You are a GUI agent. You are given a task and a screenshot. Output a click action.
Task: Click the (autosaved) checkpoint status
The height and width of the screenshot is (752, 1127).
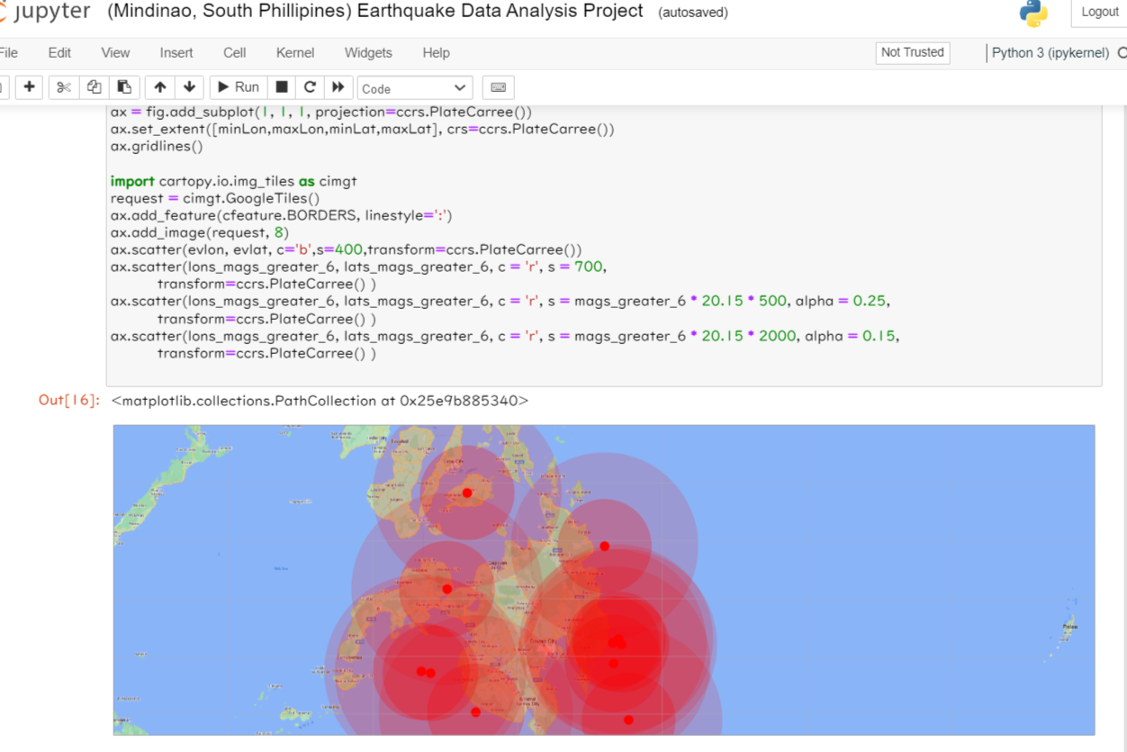[693, 13]
